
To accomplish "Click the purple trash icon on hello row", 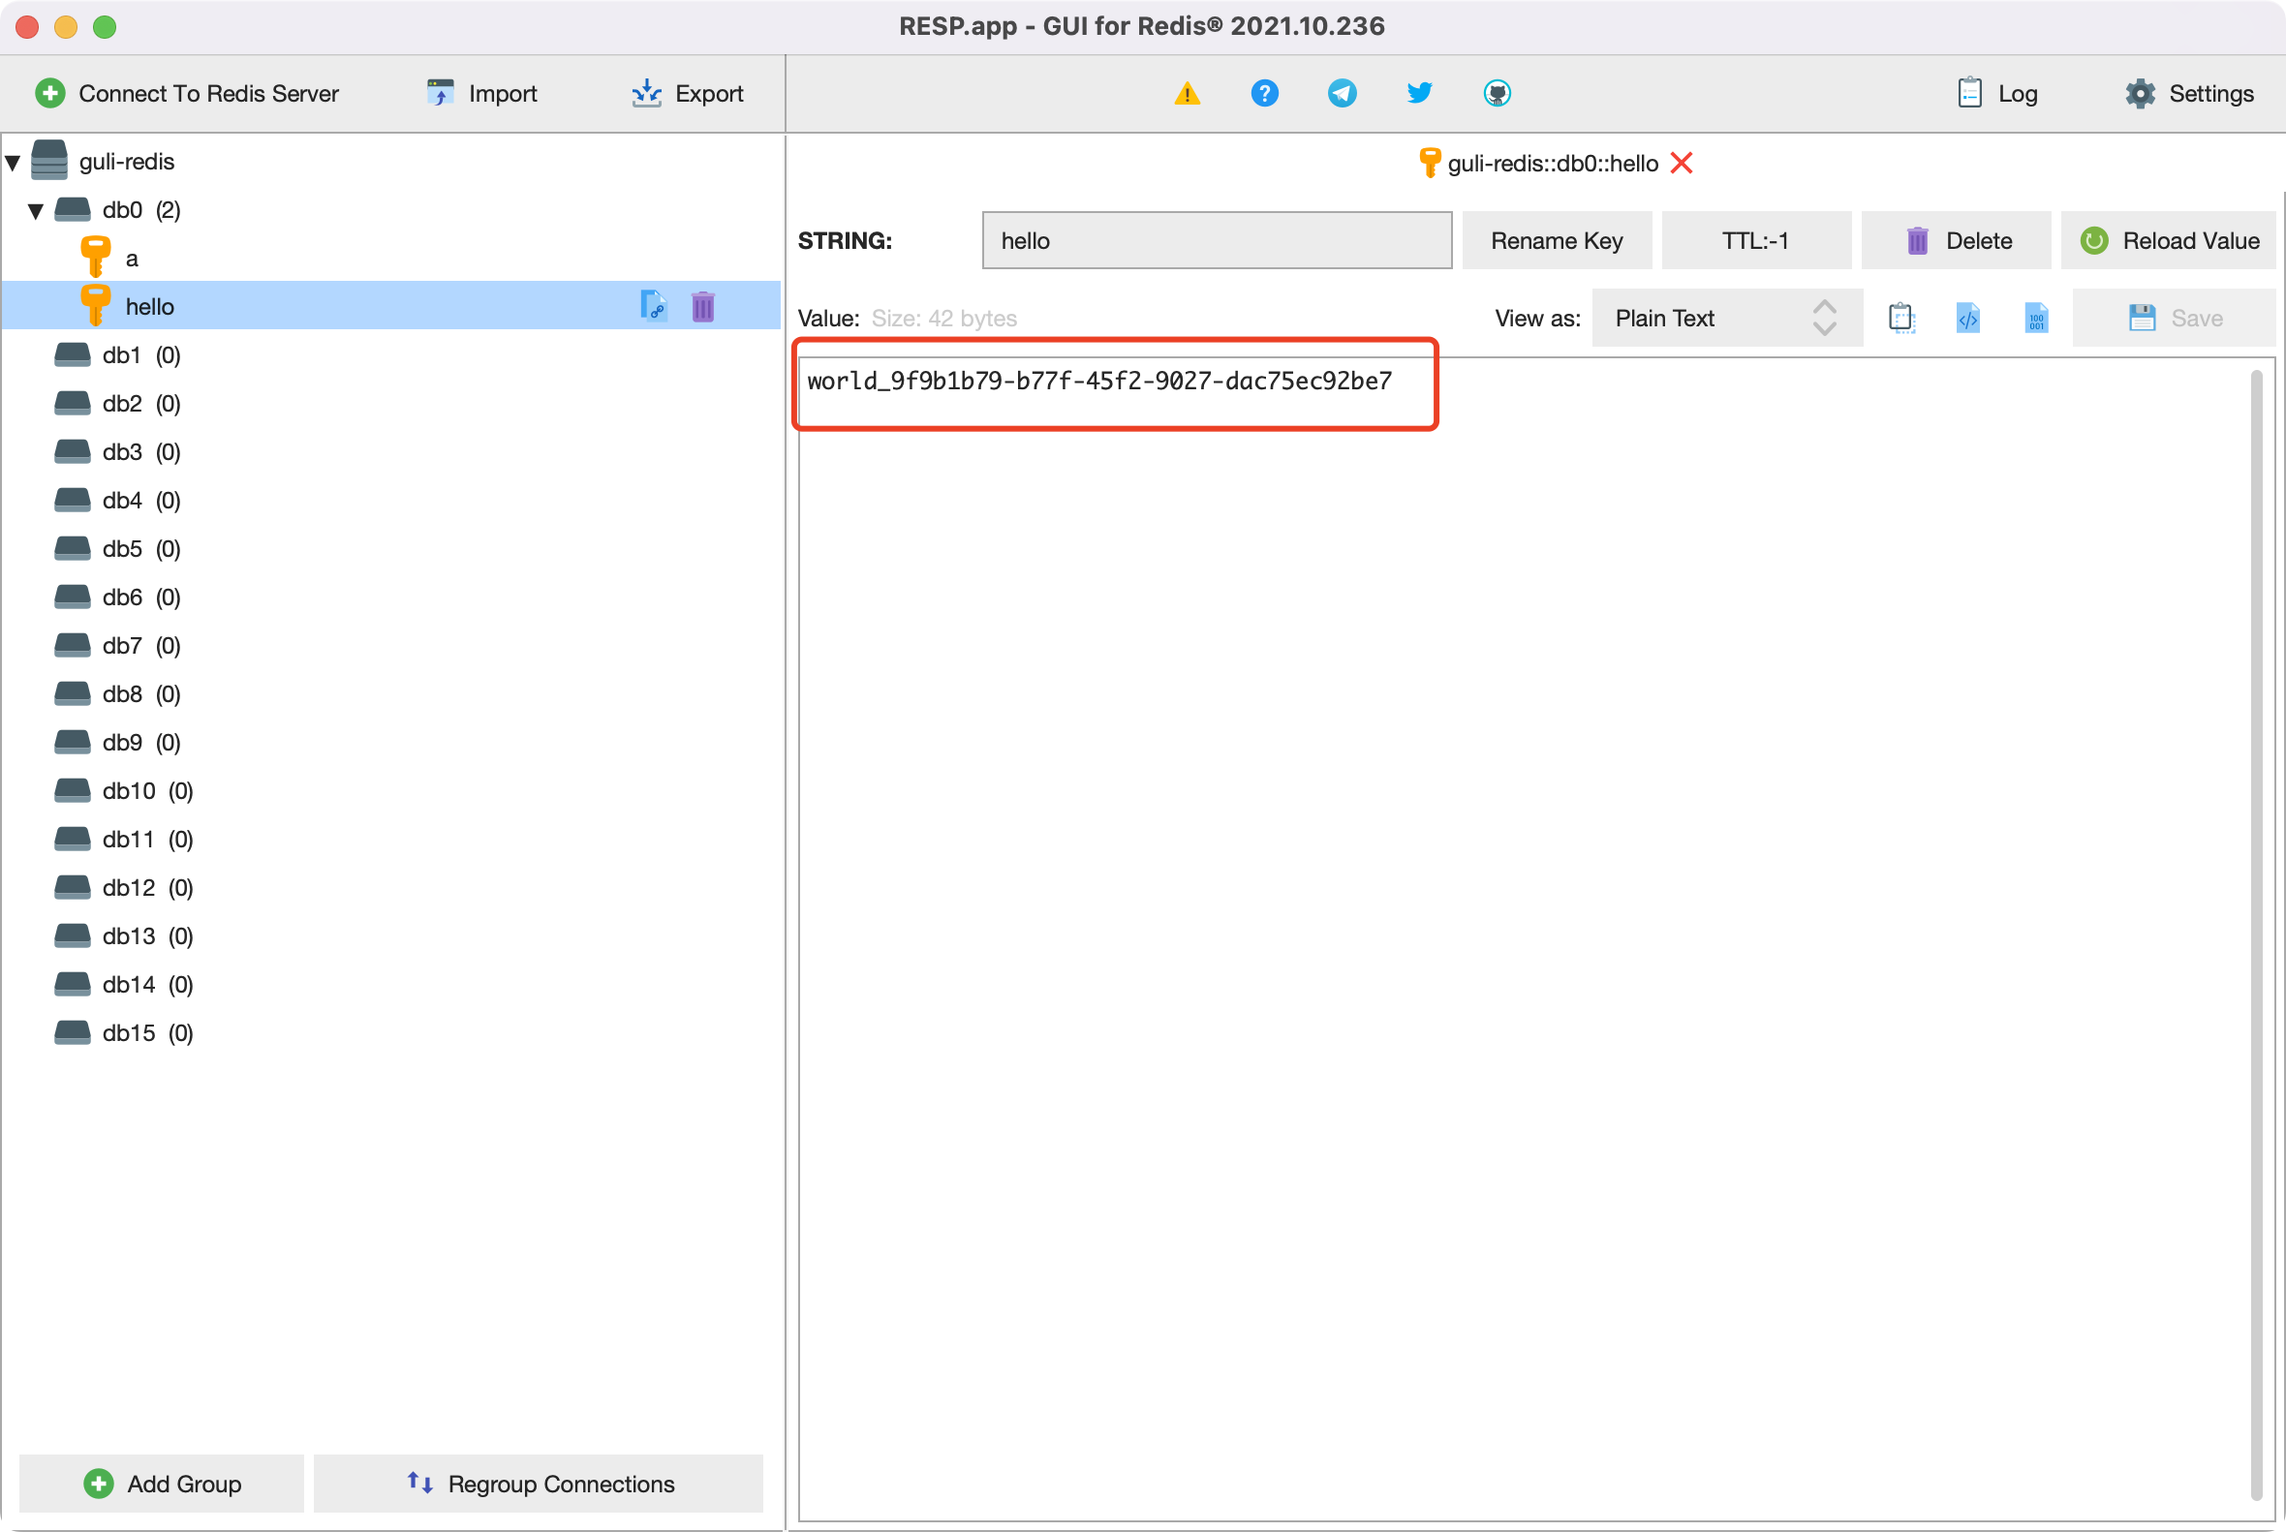I will point(702,307).
